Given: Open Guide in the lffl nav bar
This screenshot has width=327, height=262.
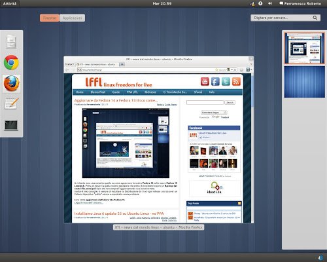Looking at the screenshot, I should click(x=116, y=92).
